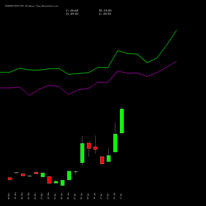Image resolution: width=206 pixels, height=206 pixels.
Task: Click the close value C: 56.60
Action: (x=72, y=11)
